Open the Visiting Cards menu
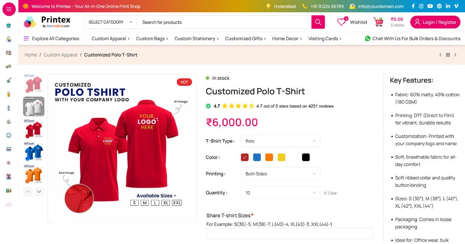 tap(325, 38)
